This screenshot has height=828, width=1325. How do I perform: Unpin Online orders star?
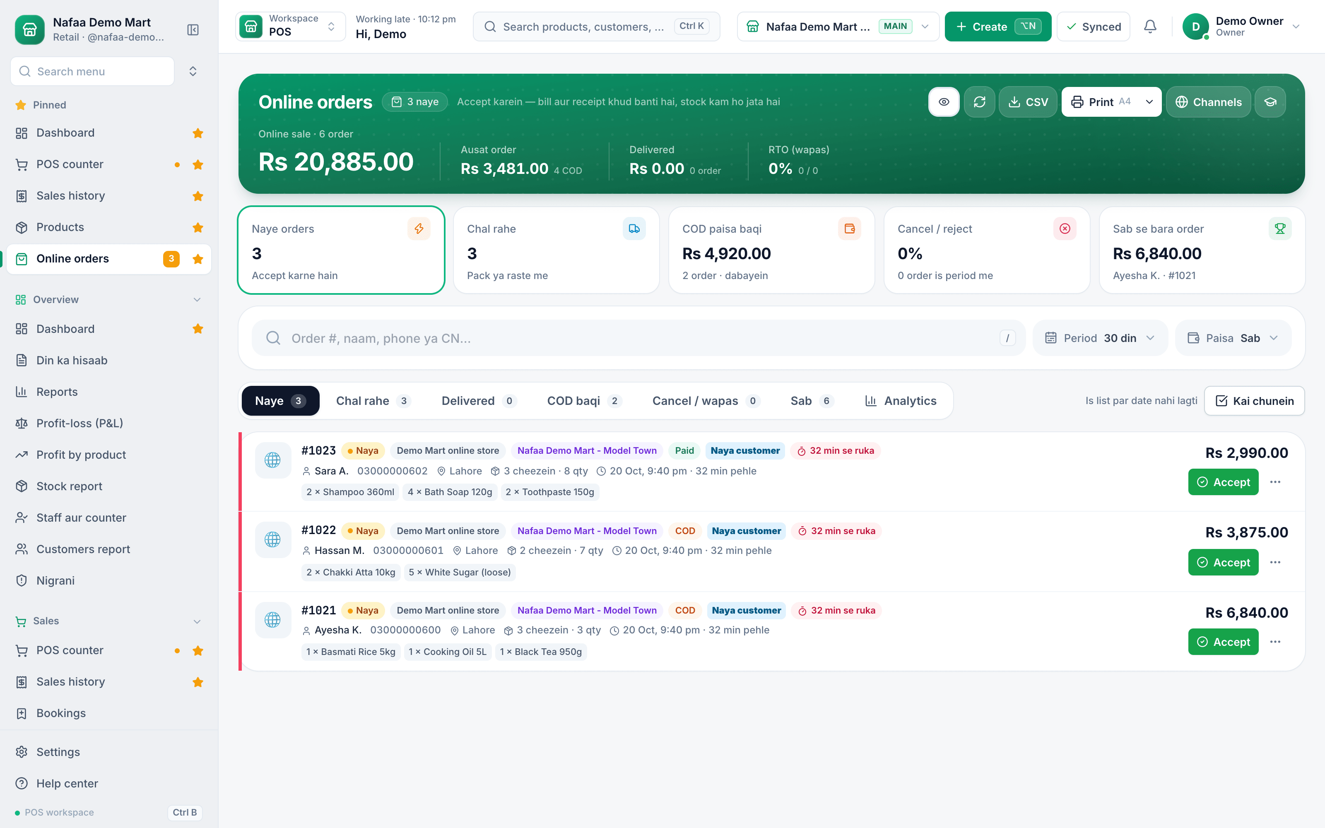click(x=198, y=259)
